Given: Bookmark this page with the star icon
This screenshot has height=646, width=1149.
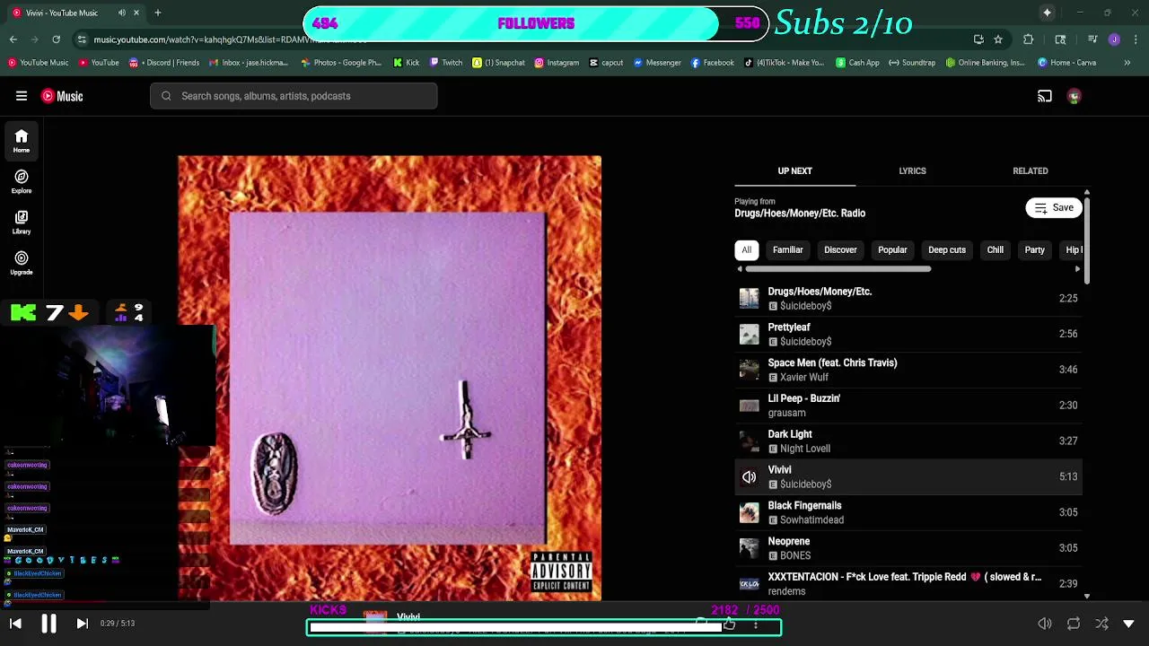Looking at the screenshot, I should click(x=998, y=39).
